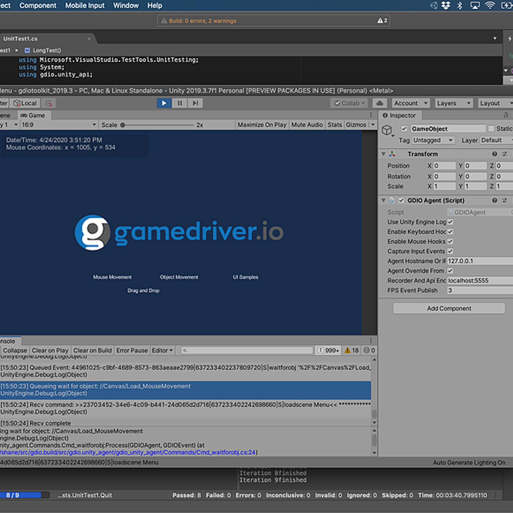Change the Tag from Untagged

click(433, 140)
